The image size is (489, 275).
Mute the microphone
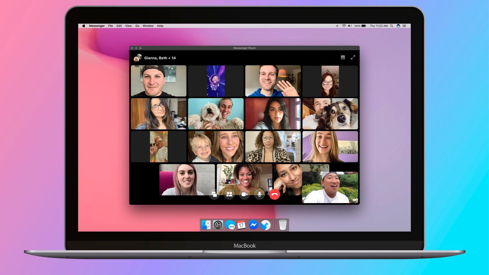[x=259, y=194]
